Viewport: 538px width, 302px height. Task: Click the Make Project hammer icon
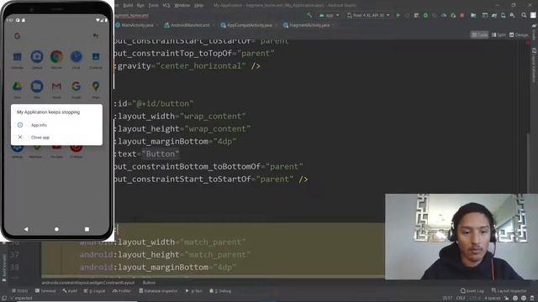[x=309, y=15]
